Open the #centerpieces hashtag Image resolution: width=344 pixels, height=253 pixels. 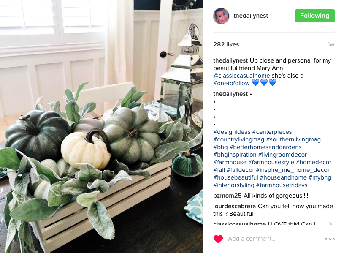tap(272, 132)
